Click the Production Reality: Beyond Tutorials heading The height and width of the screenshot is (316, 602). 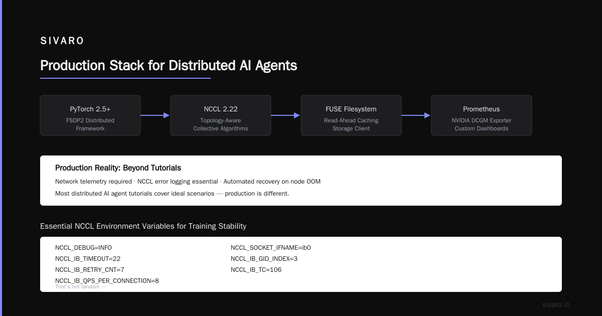(118, 168)
